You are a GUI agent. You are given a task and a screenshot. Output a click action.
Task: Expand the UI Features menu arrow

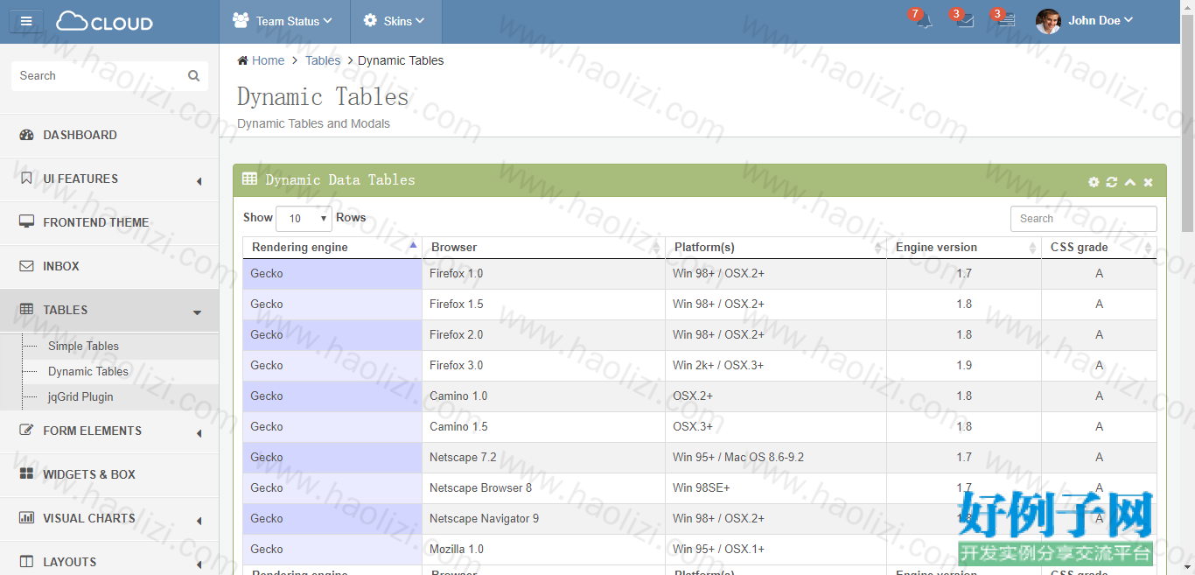tap(199, 181)
